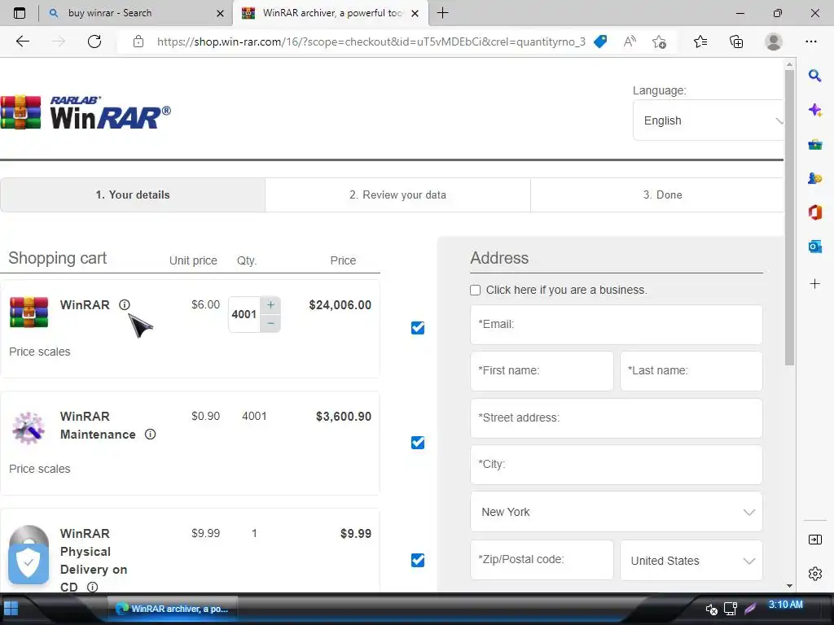Screen dimensions: 834x625
Task: Open the New York state dropdown
Action: point(616,512)
